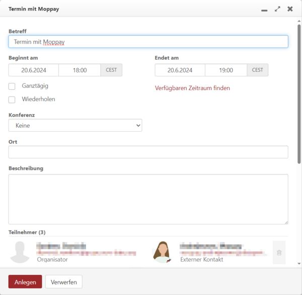
Task: Click the Verwerfen button
Action: (64, 282)
